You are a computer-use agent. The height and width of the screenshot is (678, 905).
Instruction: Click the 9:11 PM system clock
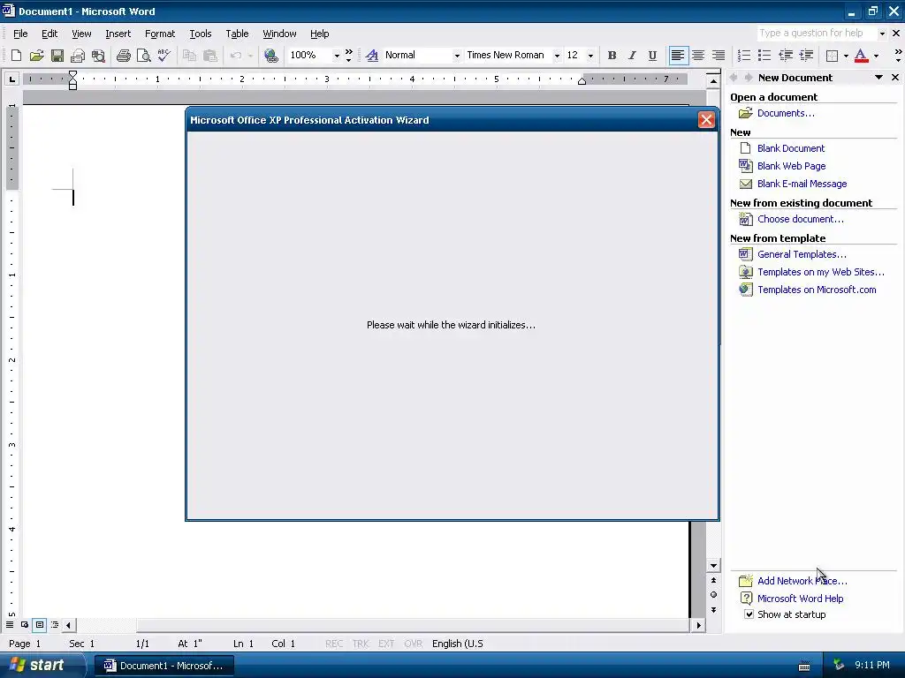[871, 666]
